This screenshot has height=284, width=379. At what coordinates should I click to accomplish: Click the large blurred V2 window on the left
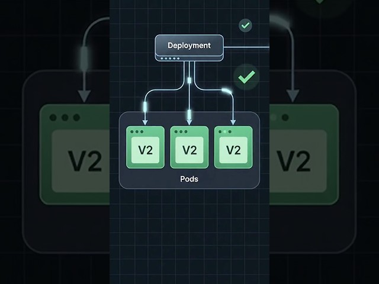(x=75, y=154)
